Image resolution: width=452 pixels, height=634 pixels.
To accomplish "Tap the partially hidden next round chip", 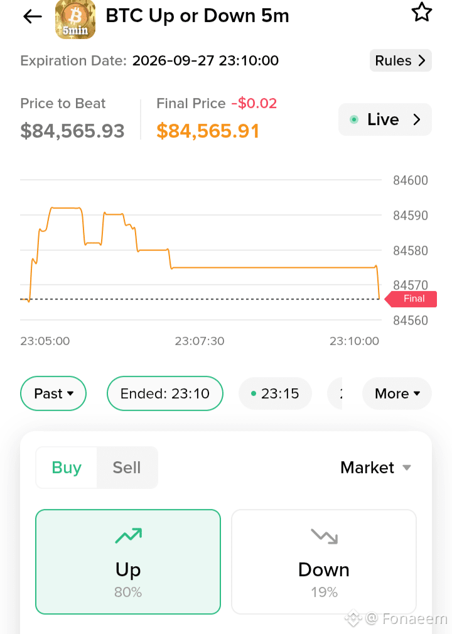I will coord(335,393).
